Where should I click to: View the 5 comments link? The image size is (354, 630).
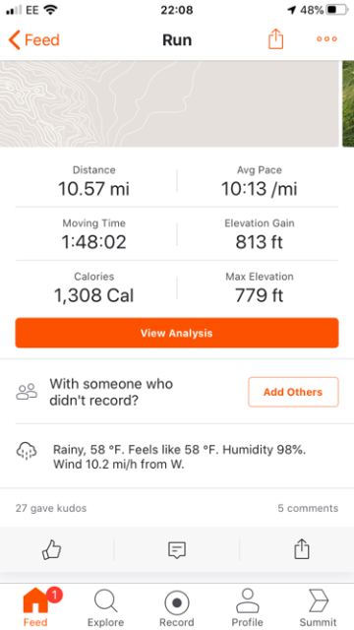point(308,508)
